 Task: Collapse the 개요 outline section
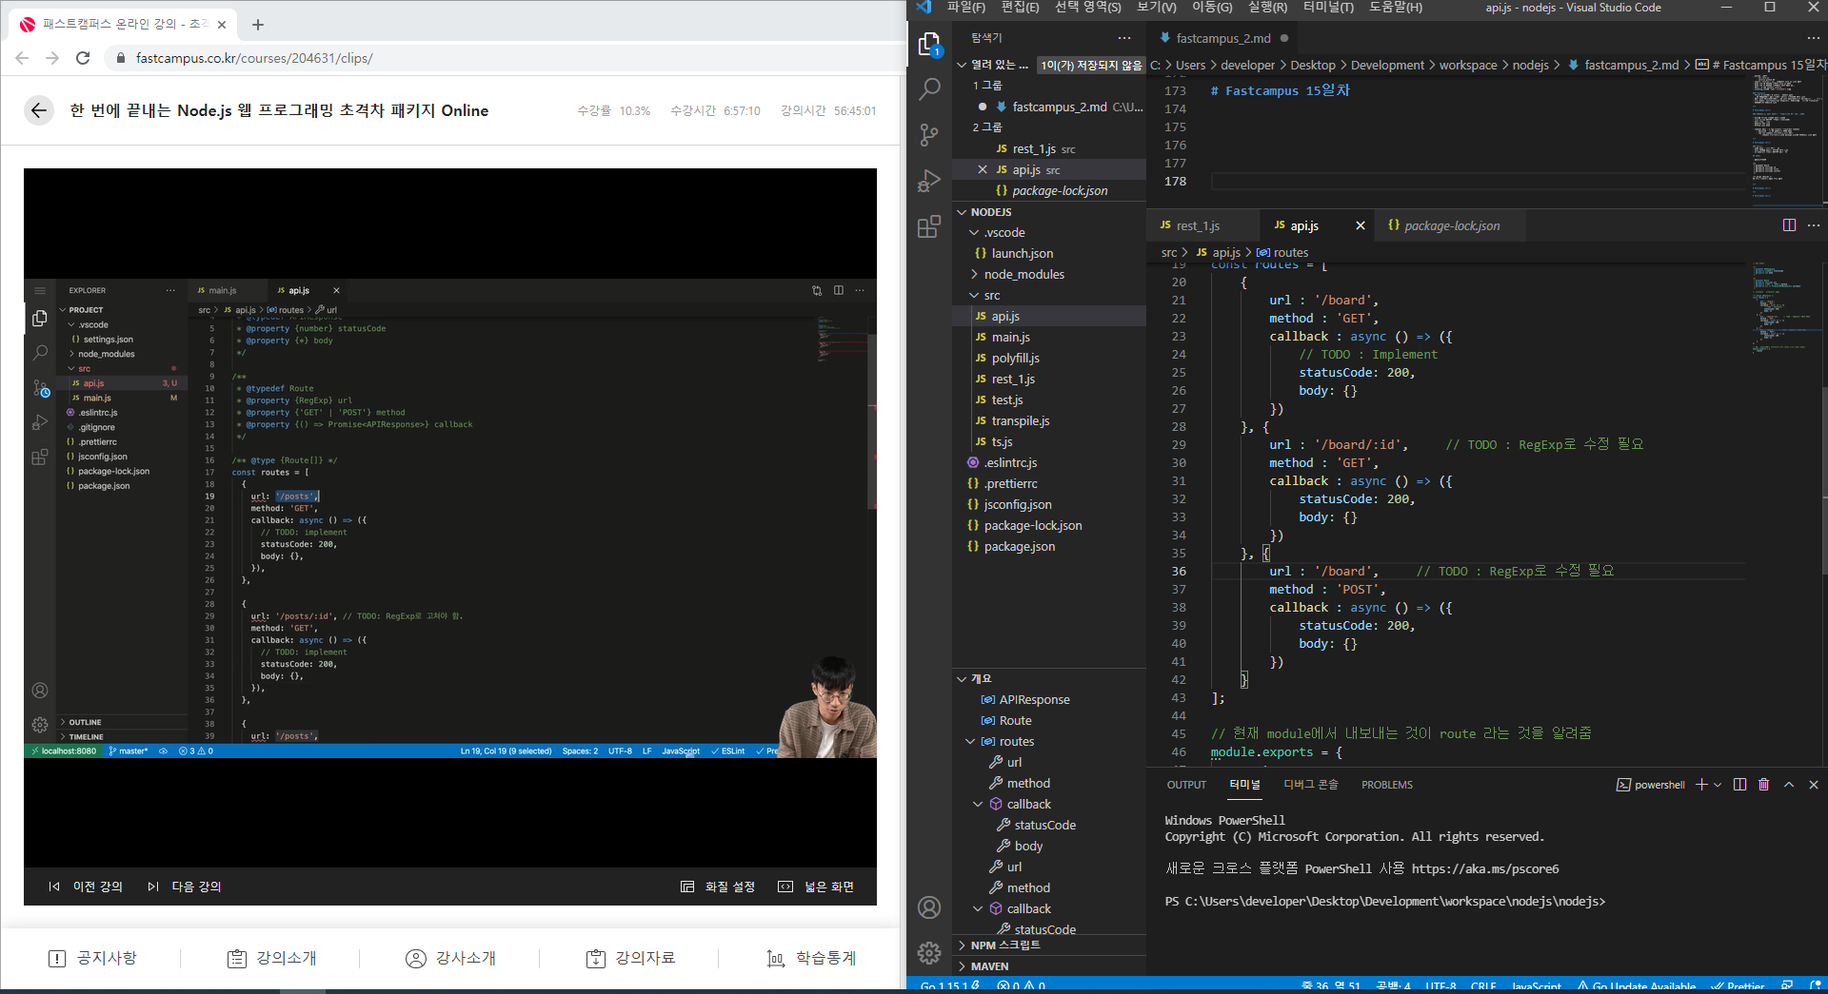click(x=1049, y=678)
